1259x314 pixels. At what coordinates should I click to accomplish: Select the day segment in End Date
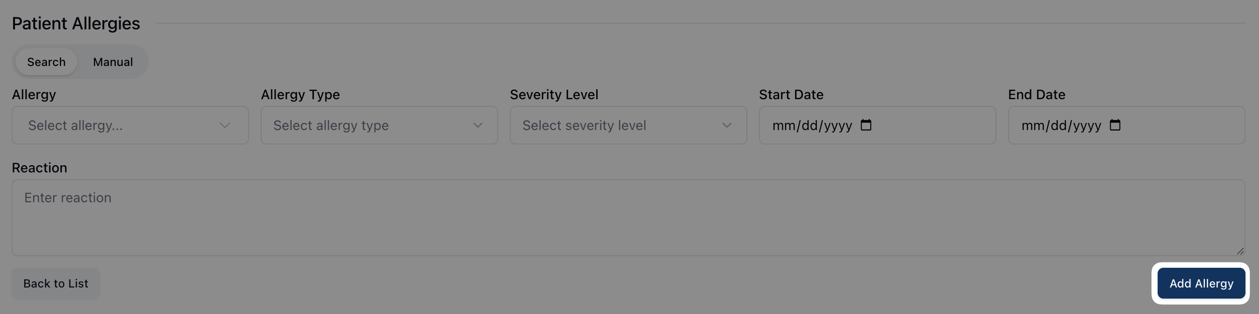point(1059,126)
